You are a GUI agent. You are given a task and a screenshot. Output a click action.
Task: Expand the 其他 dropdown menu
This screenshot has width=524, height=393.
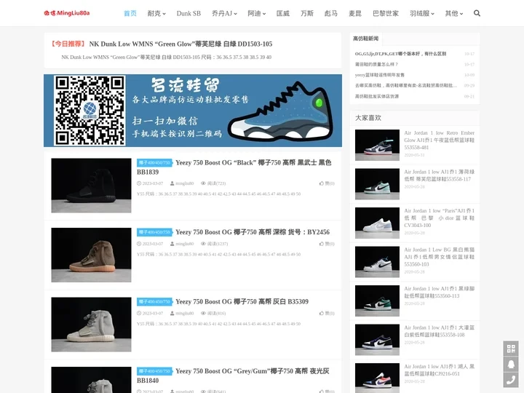pyautogui.click(x=454, y=13)
